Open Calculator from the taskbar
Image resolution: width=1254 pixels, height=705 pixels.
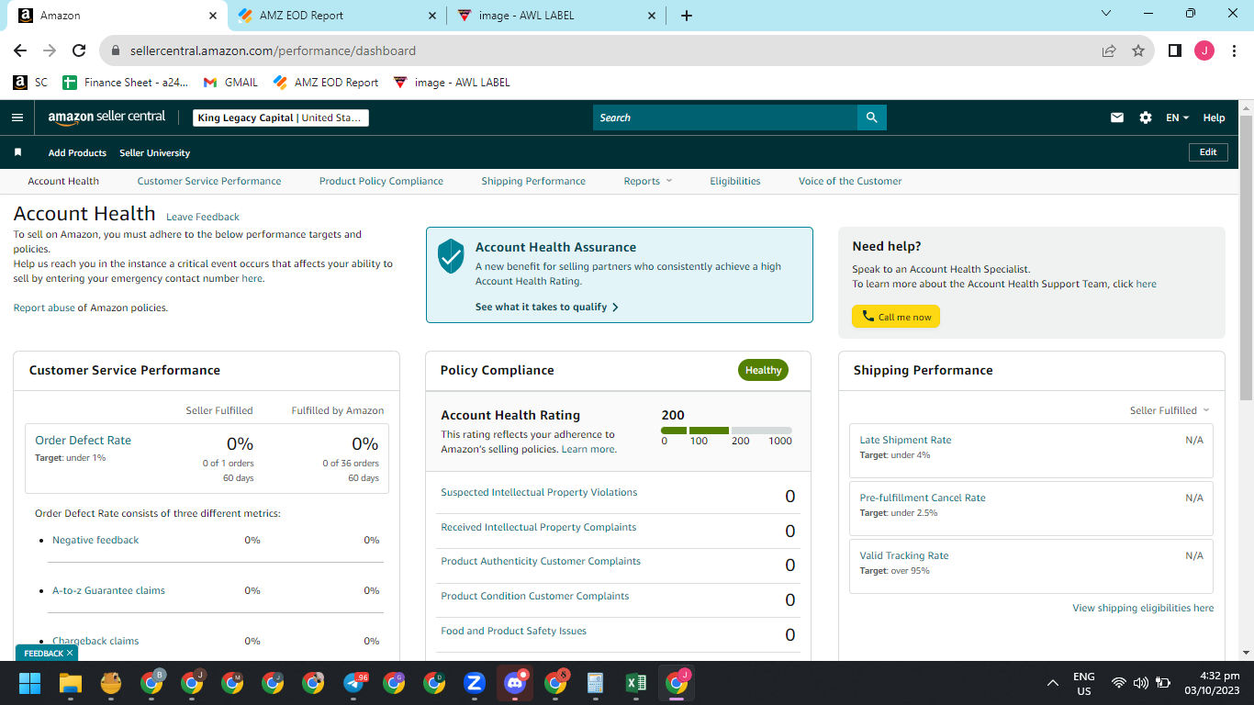coord(596,683)
